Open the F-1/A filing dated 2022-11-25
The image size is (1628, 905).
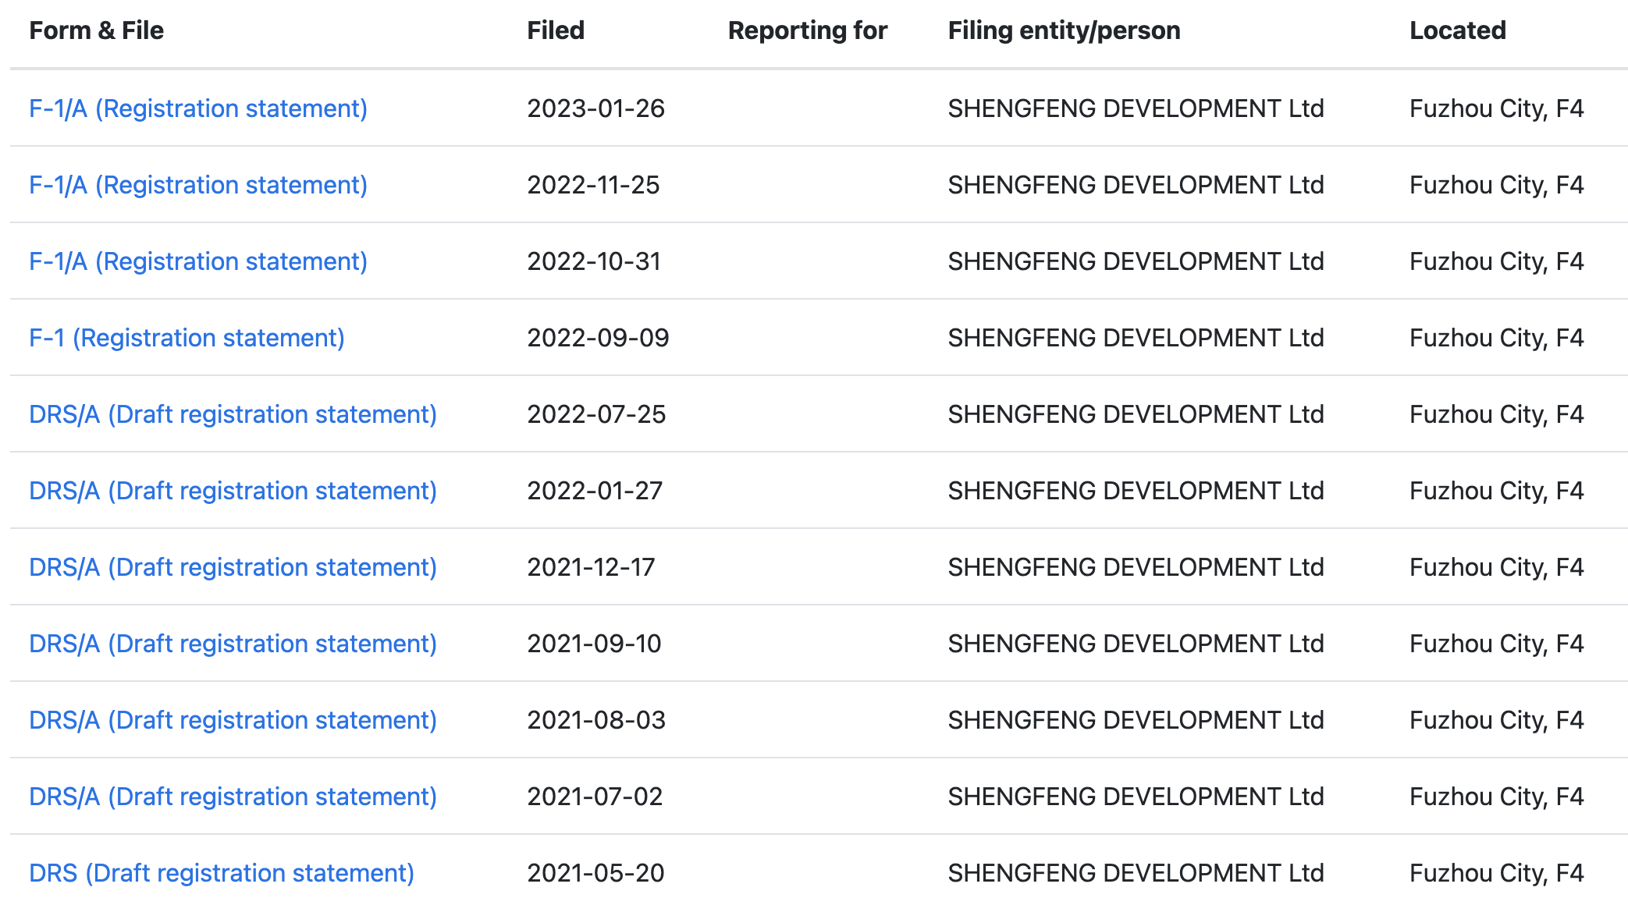(x=198, y=185)
